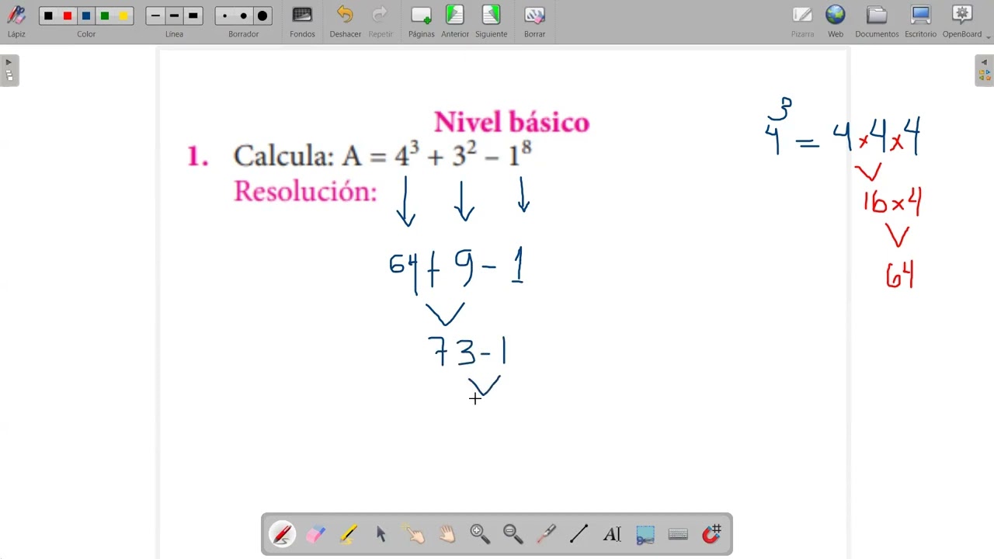994x559 pixels.
Task: Toggle the snap magnet grid tool
Action: 711,534
